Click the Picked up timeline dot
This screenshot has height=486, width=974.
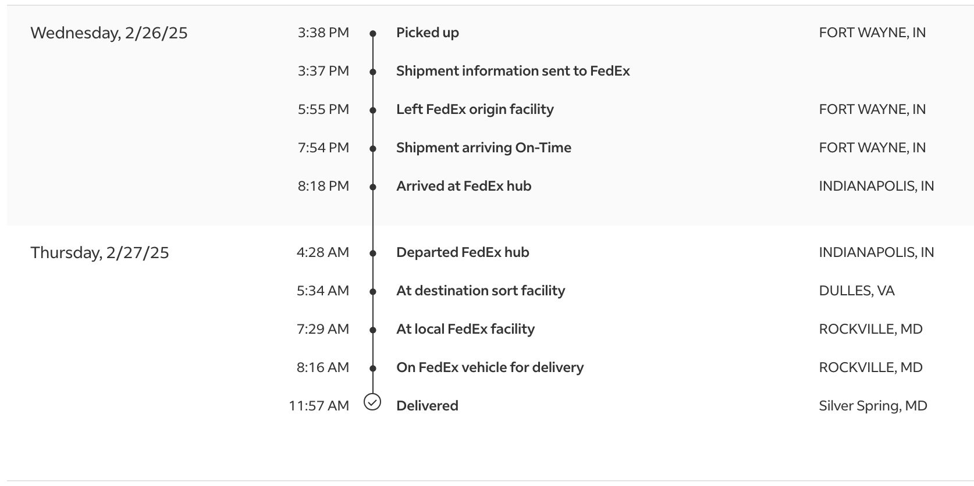coord(373,34)
